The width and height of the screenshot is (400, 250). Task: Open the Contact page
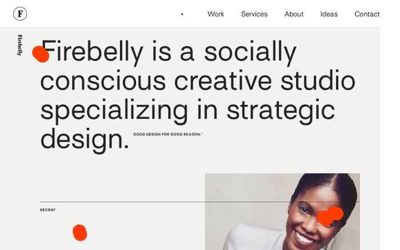coord(367,14)
